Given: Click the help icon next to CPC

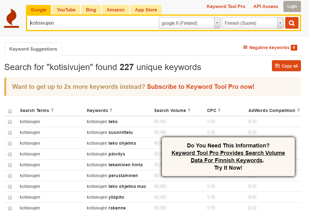Looking at the screenshot, I should click(x=219, y=110).
